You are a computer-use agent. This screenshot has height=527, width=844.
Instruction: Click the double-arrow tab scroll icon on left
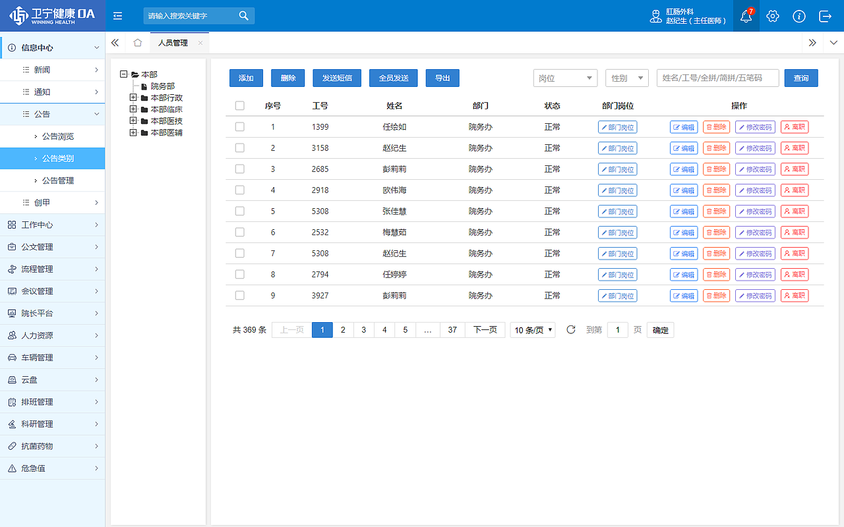coord(114,41)
